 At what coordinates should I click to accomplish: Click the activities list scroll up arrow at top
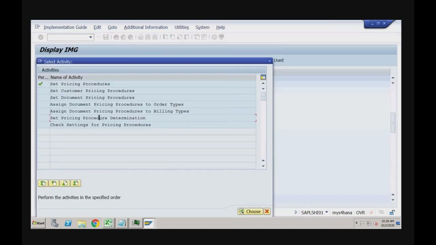tap(263, 83)
